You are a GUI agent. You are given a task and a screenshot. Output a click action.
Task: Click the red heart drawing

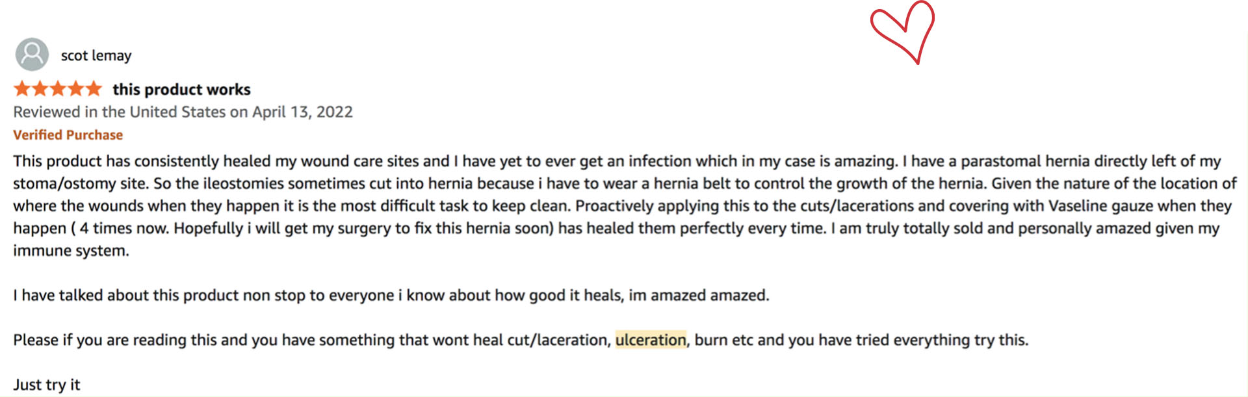click(903, 31)
